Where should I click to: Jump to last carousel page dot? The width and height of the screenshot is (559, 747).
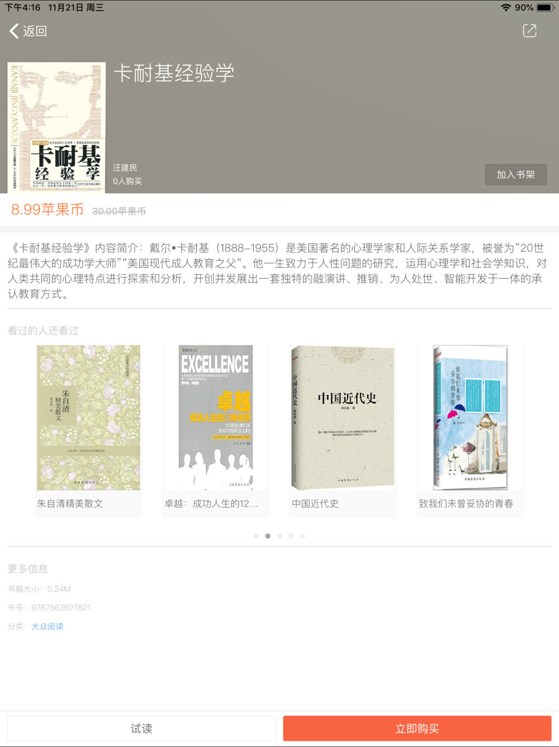(x=303, y=536)
